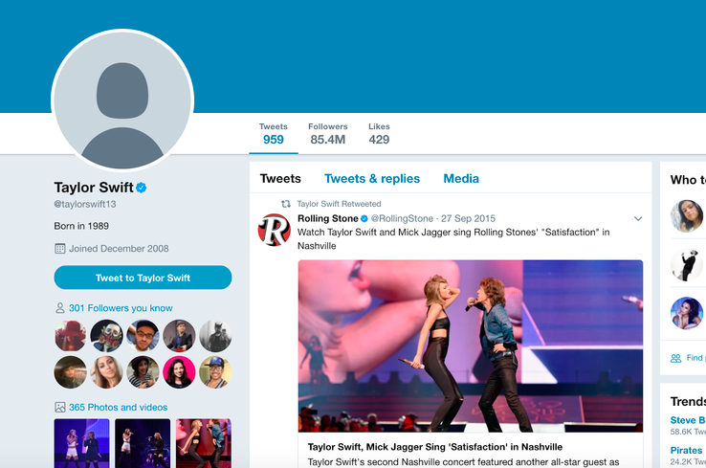Viewport: 706px width, 468px height.
Task: Click the image icon beside 365 Photos
Action: [60, 407]
